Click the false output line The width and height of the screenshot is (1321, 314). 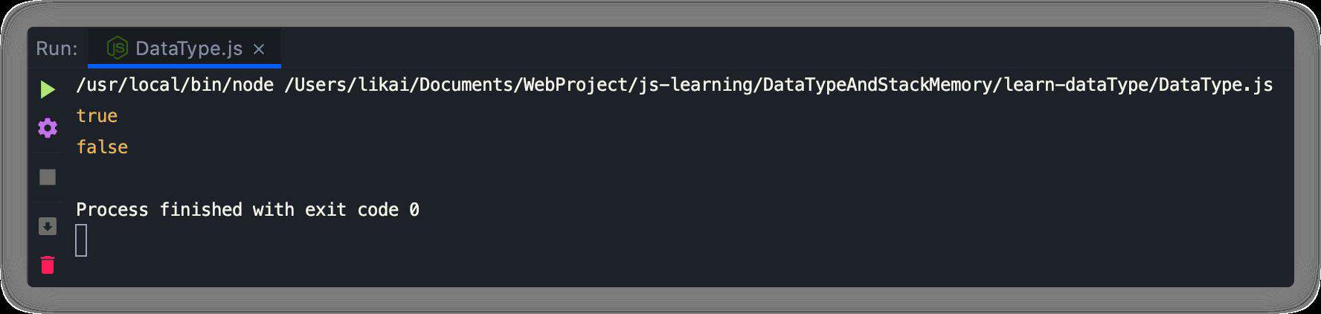pyautogui.click(x=102, y=147)
